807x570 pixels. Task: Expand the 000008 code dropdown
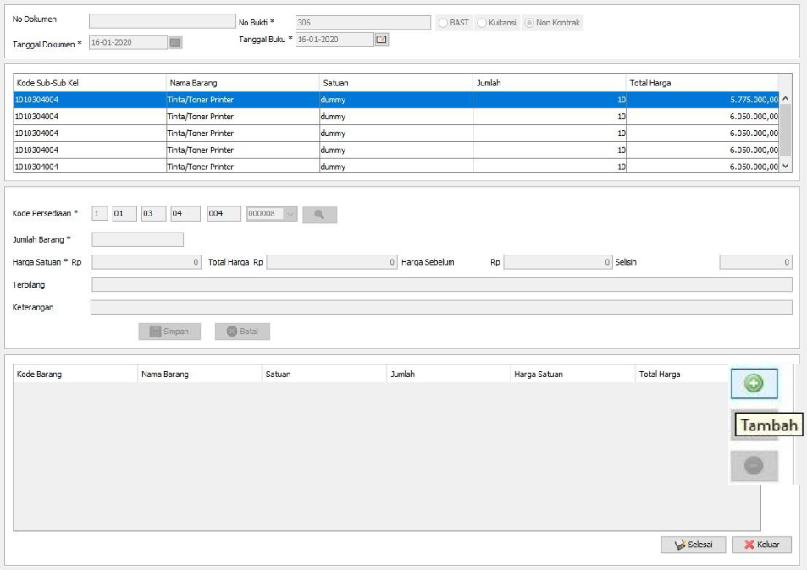pyautogui.click(x=291, y=215)
